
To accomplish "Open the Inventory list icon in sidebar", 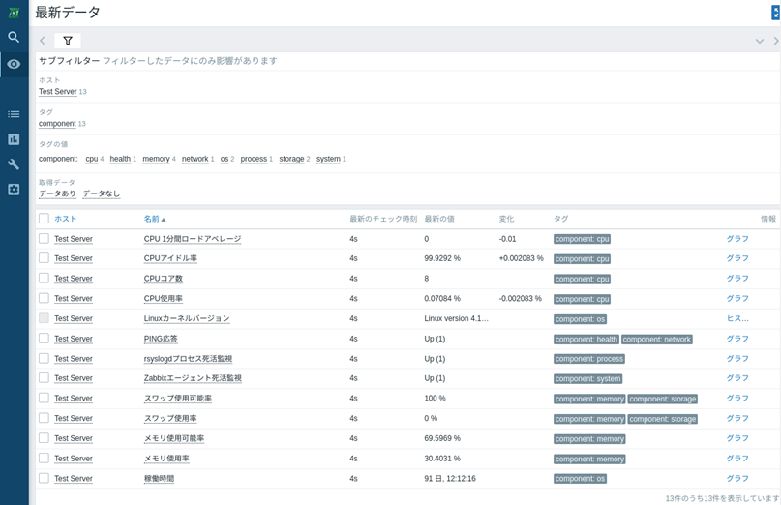I will coord(14,114).
